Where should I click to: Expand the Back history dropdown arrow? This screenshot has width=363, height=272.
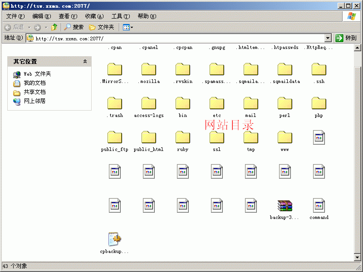tap(29, 28)
